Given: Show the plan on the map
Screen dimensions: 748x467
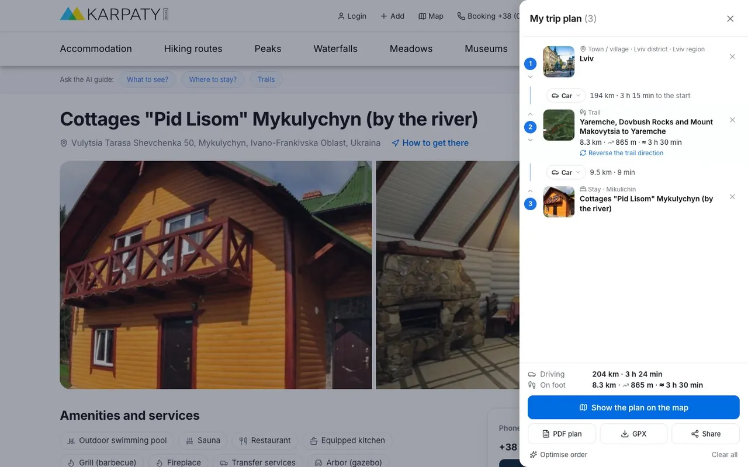Looking at the screenshot, I should pyautogui.click(x=633, y=407).
